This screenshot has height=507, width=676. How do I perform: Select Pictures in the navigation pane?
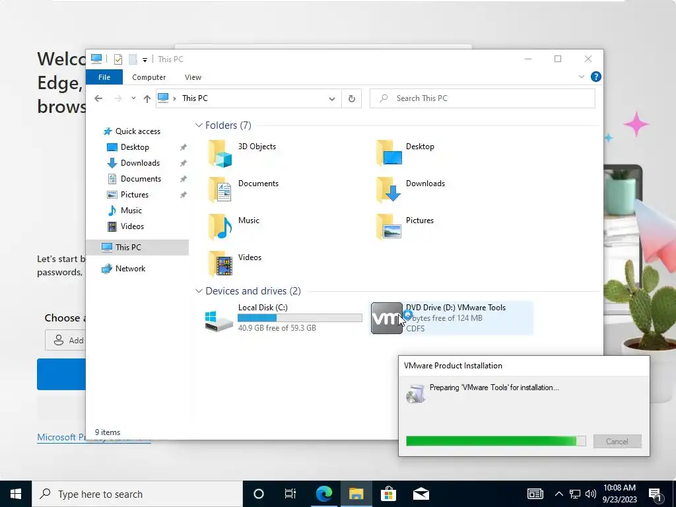pos(134,195)
